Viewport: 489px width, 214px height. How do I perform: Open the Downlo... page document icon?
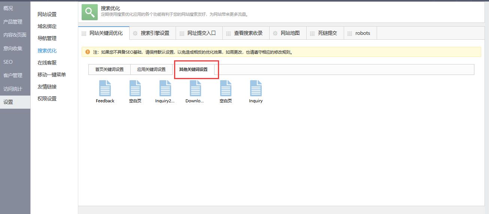click(x=195, y=88)
